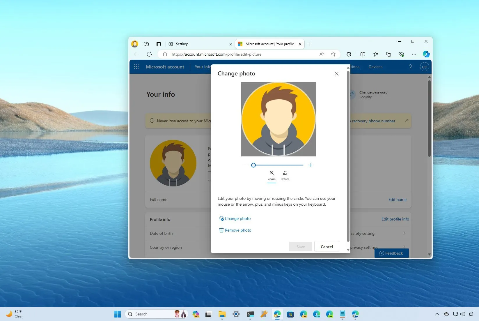
Task: Select the Rotate tool in the photo editor
Action: point(285,175)
